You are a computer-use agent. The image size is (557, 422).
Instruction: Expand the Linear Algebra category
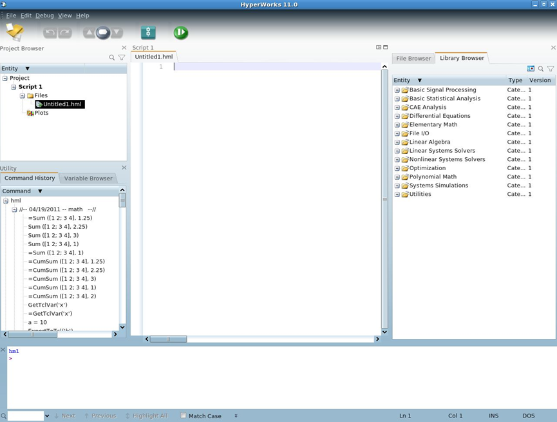[x=397, y=142]
